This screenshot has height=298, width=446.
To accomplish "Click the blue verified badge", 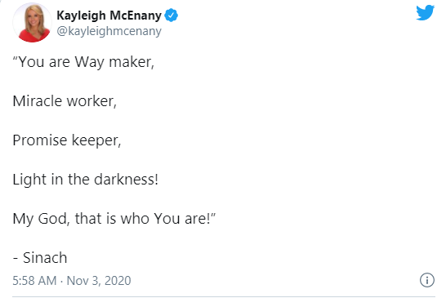I will click(172, 16).
